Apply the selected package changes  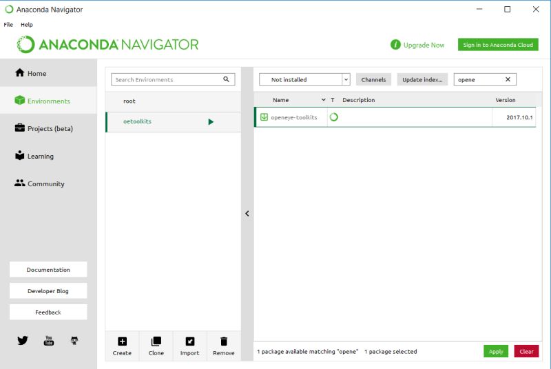click(x=496, y=351)
